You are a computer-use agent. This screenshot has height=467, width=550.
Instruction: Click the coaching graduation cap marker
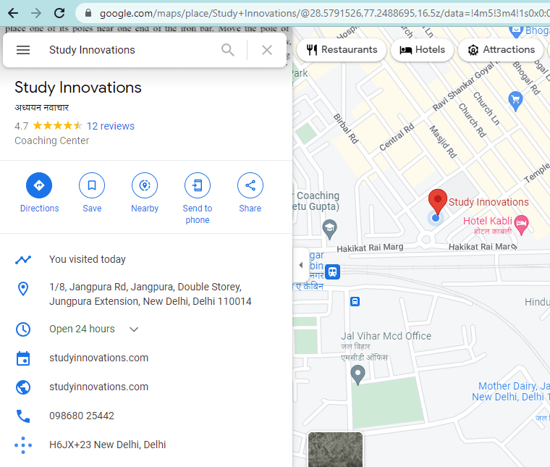[330, 229]
